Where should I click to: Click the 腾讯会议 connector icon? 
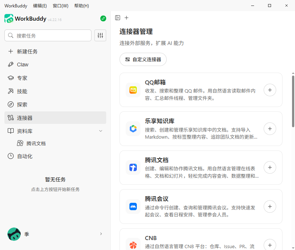click(x=133, y=206)
